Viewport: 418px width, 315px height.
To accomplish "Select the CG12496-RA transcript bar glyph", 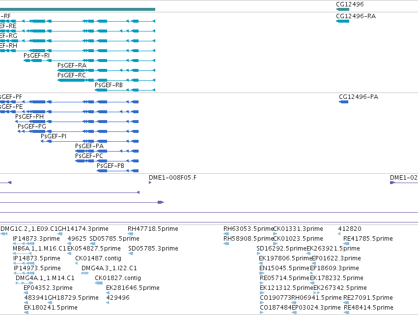I will pos(342,21).
